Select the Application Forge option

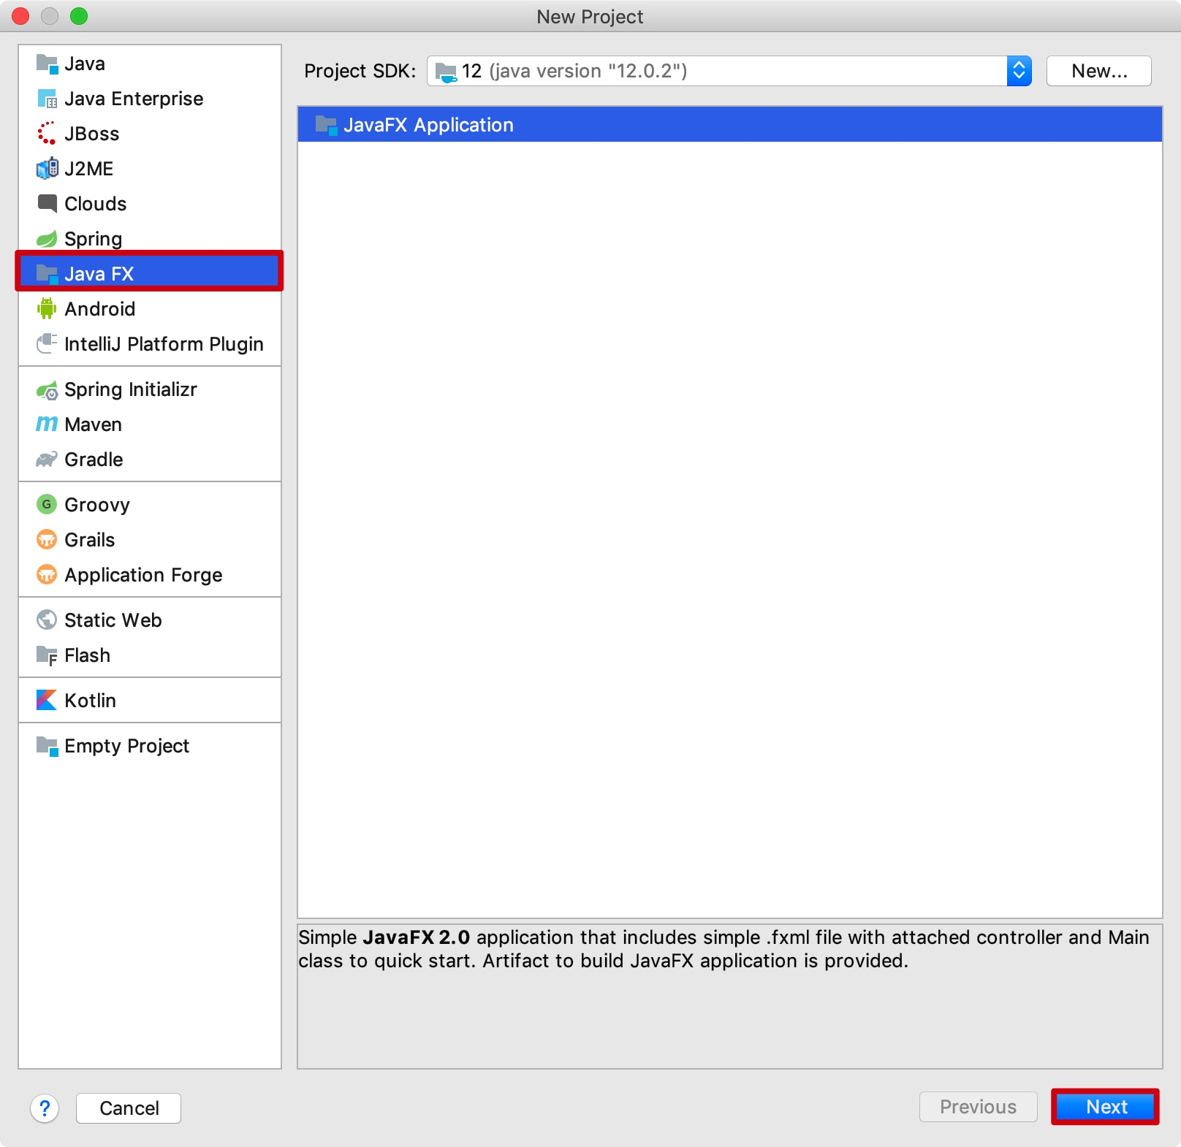pos(143,575)
